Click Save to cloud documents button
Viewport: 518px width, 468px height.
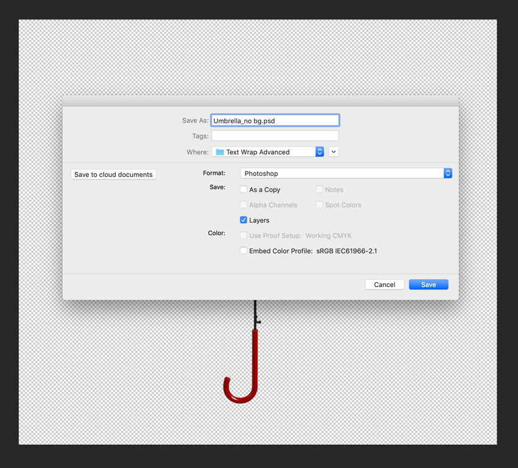[x=114, y=174]
